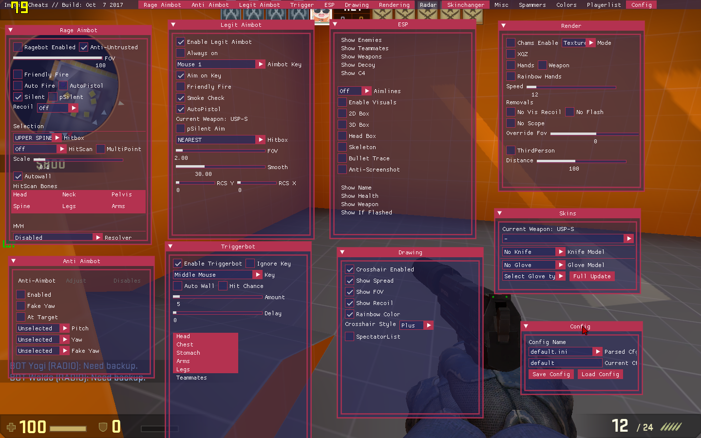The width and height of the screenshot is (701, 438).
Task: Uncheck Enable Legit Aimbot
Action: click(180, 41)
